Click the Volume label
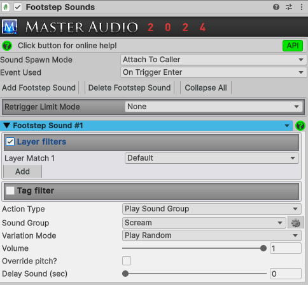This screenshot has height=285, width=308. point(15,248)
